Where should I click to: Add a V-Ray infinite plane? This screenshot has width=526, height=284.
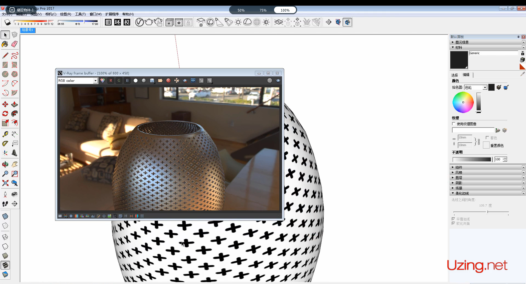(279, 22)
